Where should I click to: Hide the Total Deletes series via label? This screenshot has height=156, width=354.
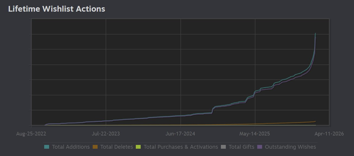(x=117, y=147)
